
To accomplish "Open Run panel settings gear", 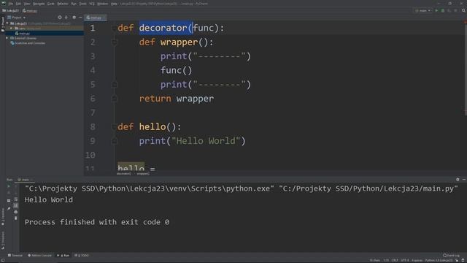I will pyautogui.click(x=458, y=180).
